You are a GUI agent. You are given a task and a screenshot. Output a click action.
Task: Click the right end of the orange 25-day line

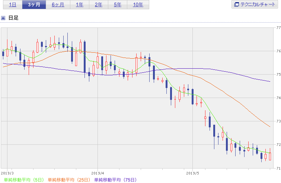(270, 127)
